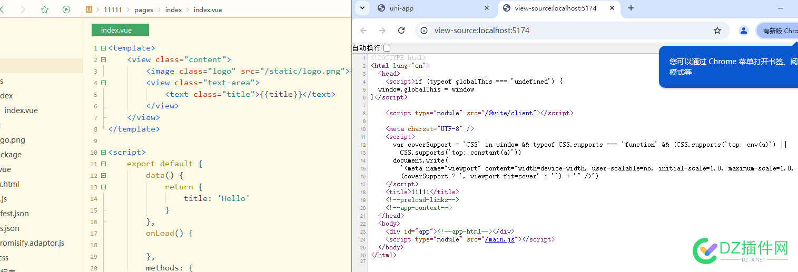Screen dimensions: 798x272
Task: Click the title: 'Hello' code line
Action: coord(216,198)
